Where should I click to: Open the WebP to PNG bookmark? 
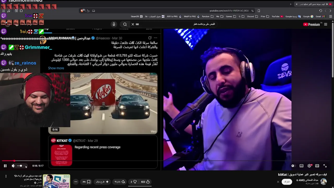coord(192,16)
